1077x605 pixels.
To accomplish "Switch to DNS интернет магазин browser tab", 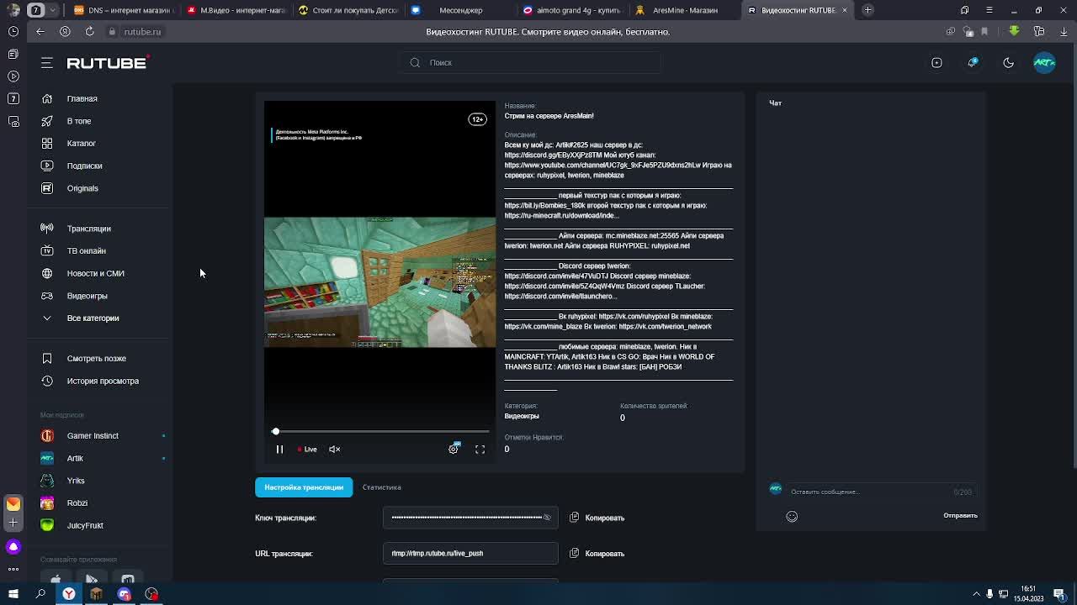I will [x=122, y=10].
